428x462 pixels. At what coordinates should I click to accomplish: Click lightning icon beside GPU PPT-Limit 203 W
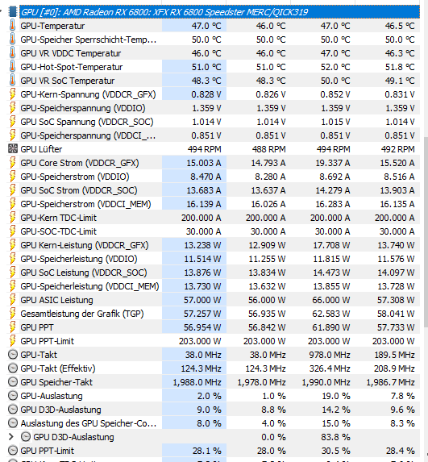pyautogui.click(x=12, y=341)
